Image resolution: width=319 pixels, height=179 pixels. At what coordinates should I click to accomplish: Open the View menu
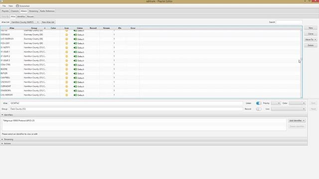10,6
